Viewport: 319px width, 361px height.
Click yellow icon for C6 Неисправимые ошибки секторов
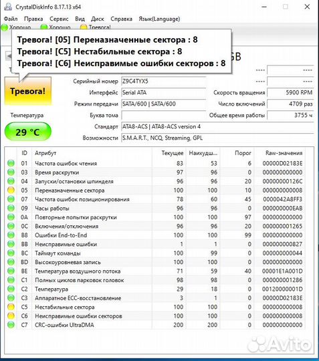point(11,316)
